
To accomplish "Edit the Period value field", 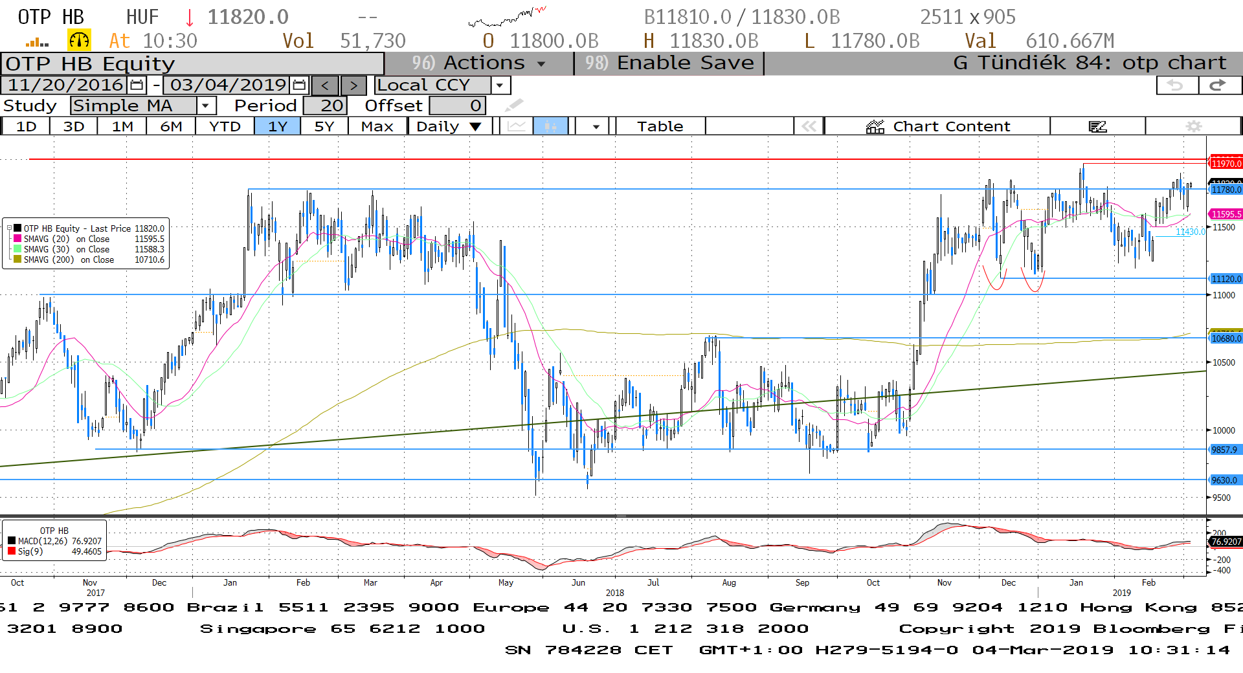I will tap(326, 105).
